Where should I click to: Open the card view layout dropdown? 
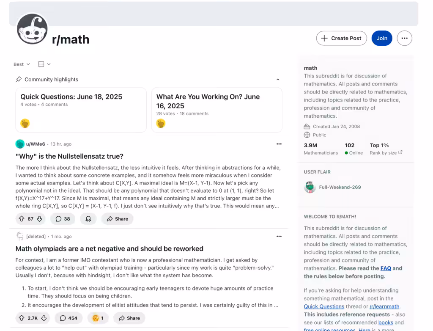click(x=44, y=64)
